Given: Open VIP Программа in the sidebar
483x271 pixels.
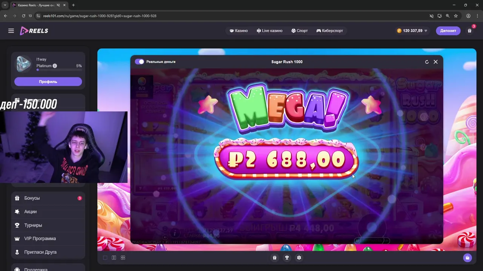Looking at the screenshot, I should point(48,239).
